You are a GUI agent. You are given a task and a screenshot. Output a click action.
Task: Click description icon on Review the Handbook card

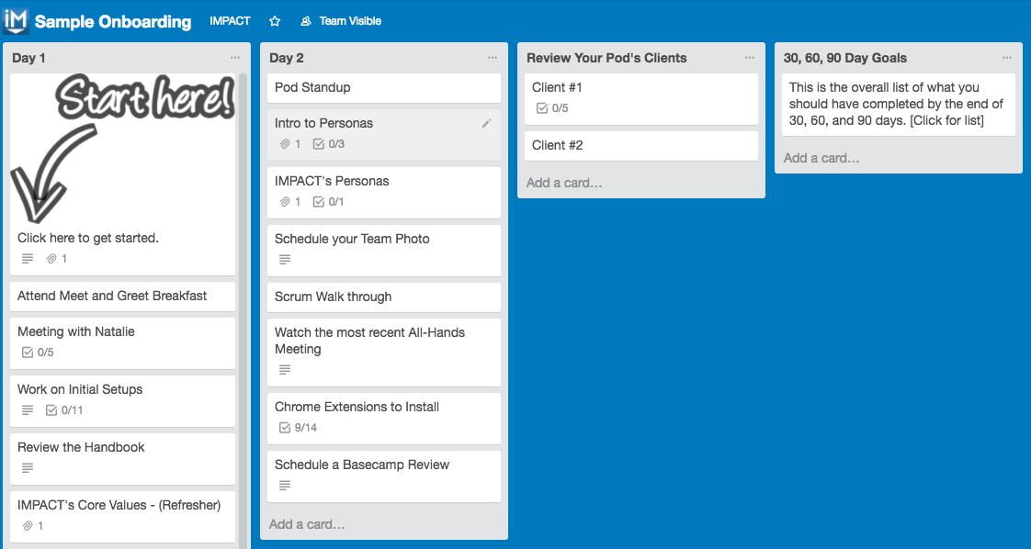point(28,468)
